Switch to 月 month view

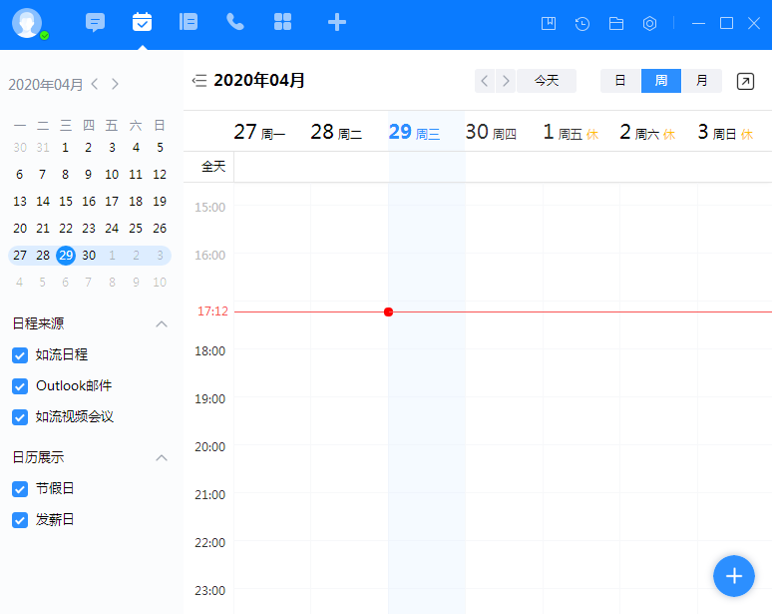pos(701,81)
